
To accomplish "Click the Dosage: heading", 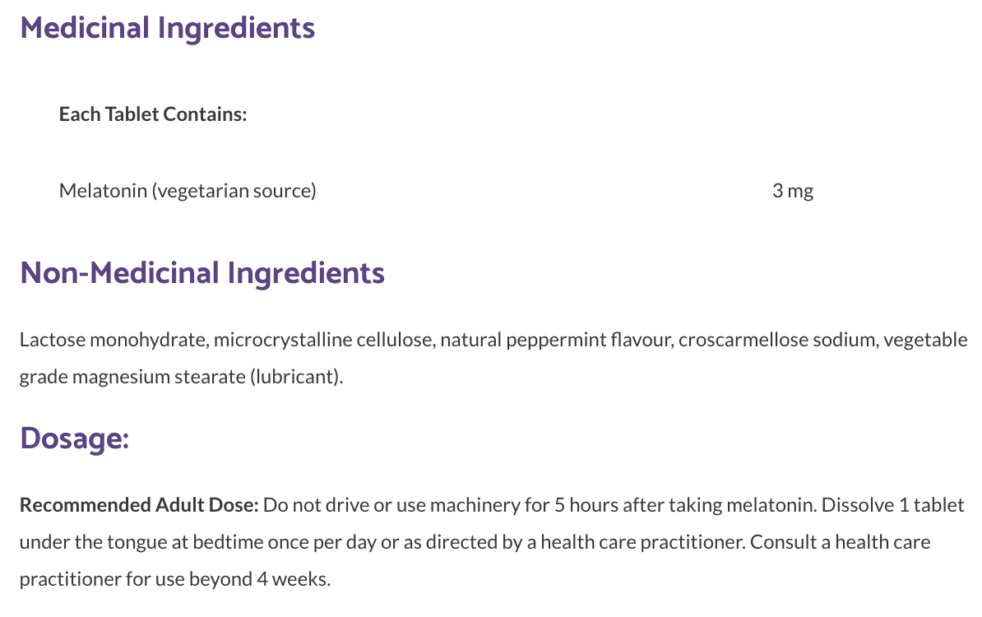I will click(x=74, y=438).
